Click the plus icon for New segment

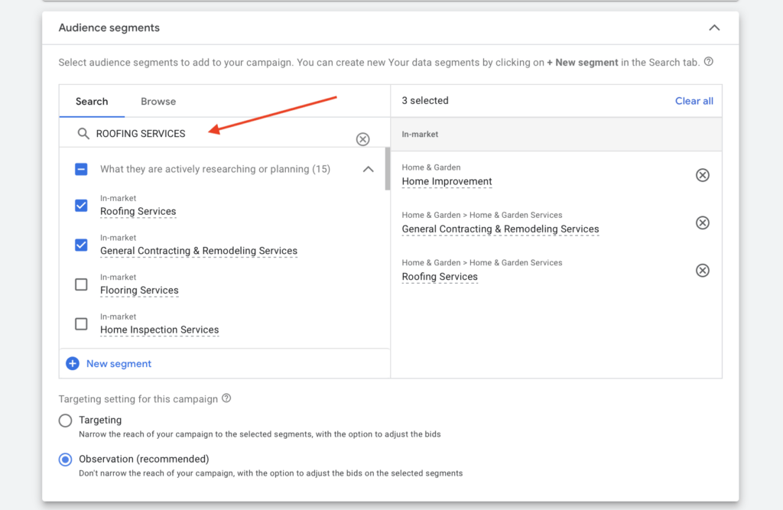(73, 364)
